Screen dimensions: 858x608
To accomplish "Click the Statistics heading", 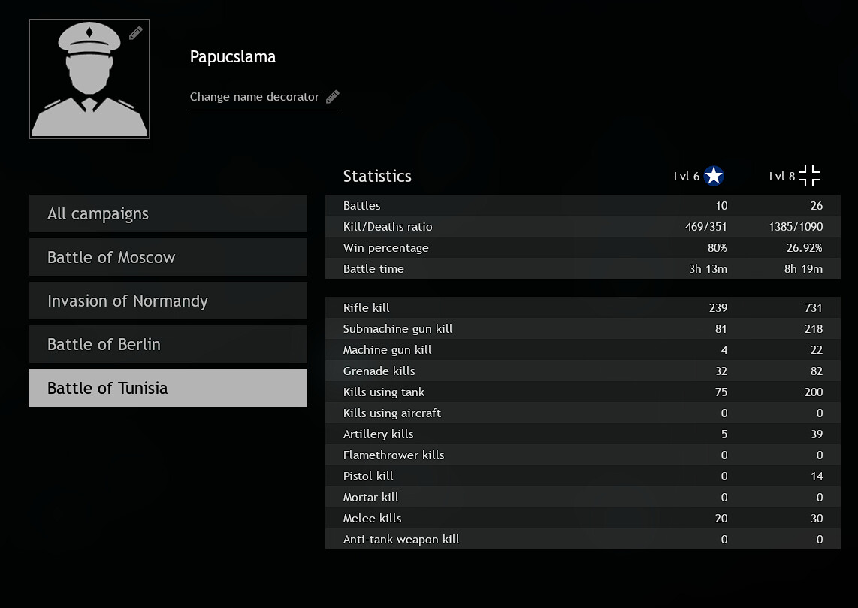I will 377,176.
